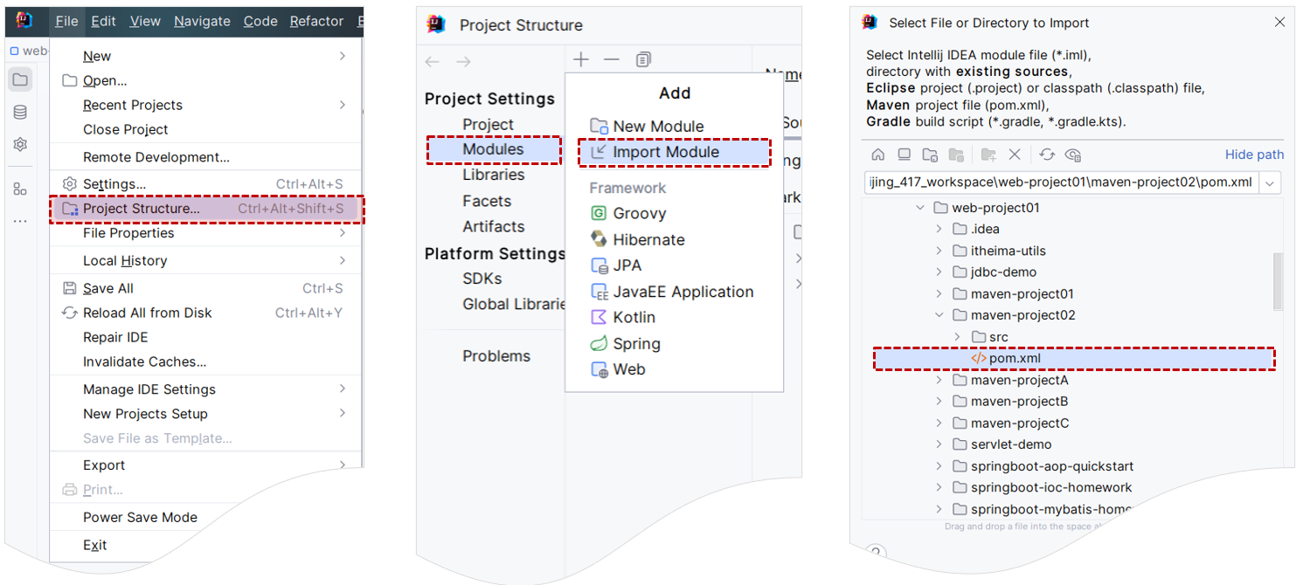1303x585 pixels.
Task: Select Modules under Project Settings
Action: 494,150
